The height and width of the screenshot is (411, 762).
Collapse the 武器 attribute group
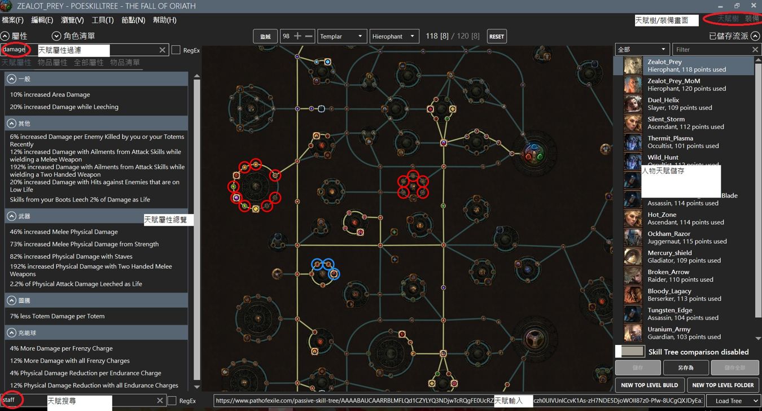coord(11,216)
